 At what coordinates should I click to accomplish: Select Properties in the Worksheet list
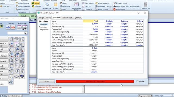click(43, 27)
